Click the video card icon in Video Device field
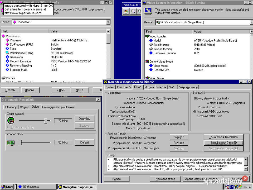This screenshot has height=190, width=253. point(158,22)
